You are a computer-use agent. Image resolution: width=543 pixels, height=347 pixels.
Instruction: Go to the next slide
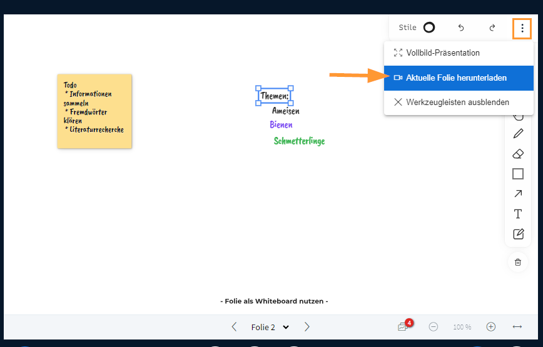coord(307,327)
